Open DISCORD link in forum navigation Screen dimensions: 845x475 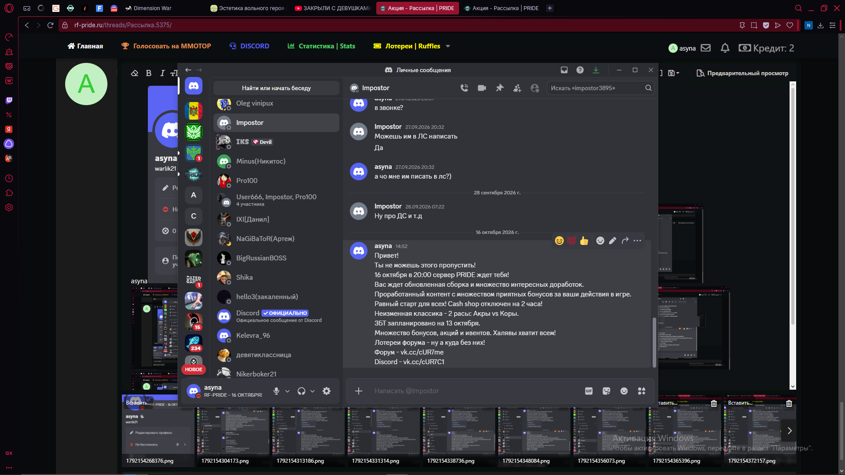[249, 46]
